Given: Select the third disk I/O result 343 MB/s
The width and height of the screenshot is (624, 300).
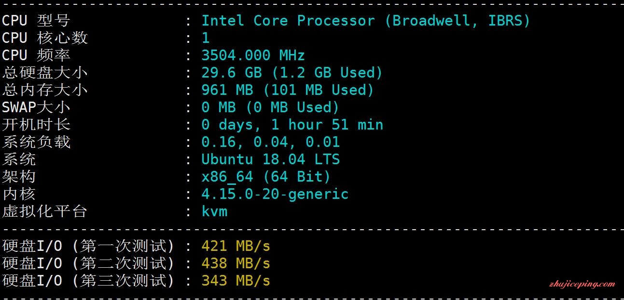Looking at the screenshot, I should point(236,281).
